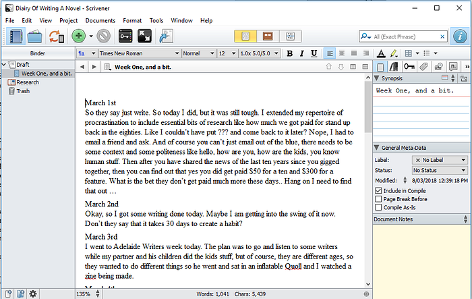
Task: Check Compile As-Is
Action: [378, 207]
